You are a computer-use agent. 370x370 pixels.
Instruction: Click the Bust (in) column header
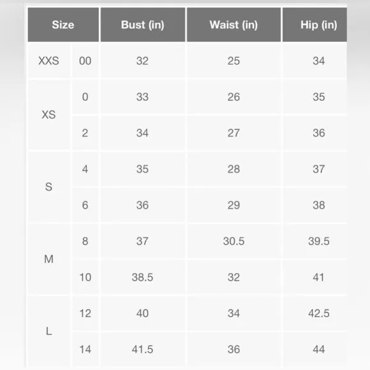coord(143,25)
